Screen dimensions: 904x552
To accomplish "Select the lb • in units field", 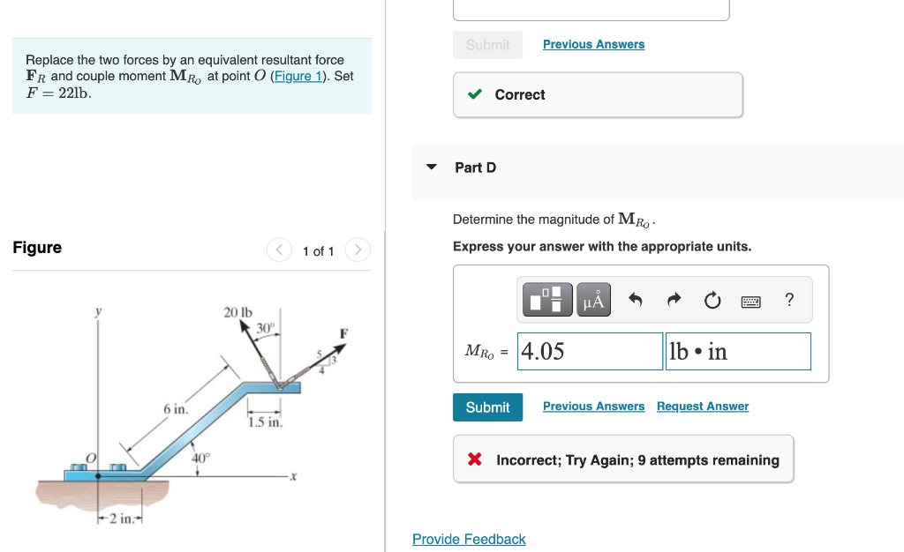I will click(738, 351).
